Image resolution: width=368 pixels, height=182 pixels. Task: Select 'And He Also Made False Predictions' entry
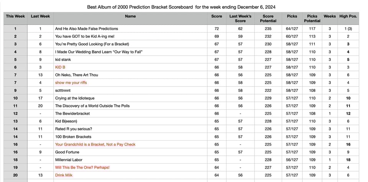coord(86,29)
